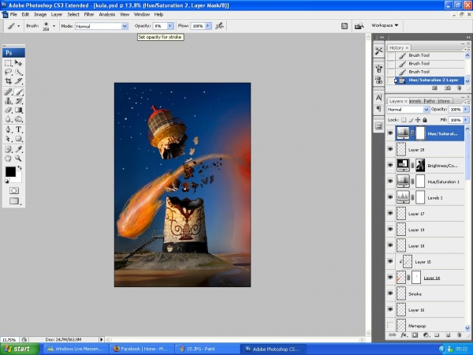Open layer Opacity arrow in Layers panel
This screenshot has width=473, height=355.
point(466,110)
